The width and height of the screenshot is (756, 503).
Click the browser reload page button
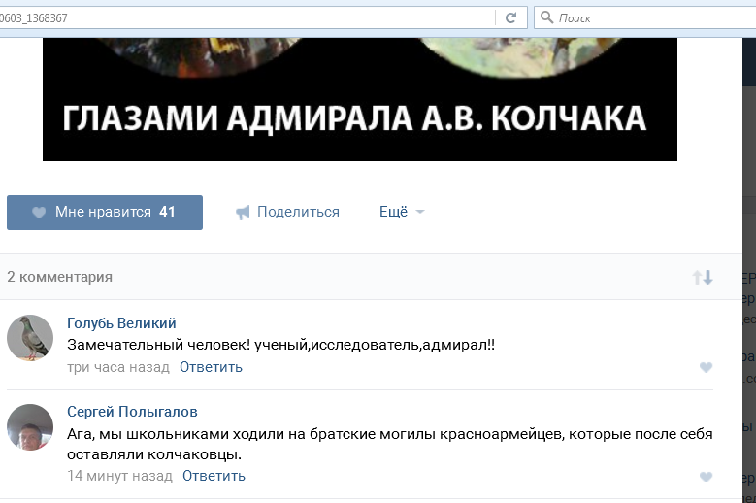coord(510,17)
